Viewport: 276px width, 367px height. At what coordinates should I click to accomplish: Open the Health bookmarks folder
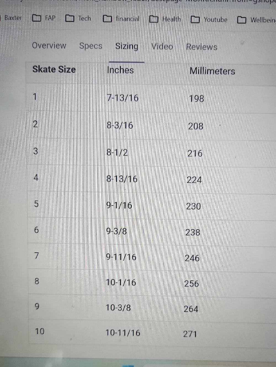165,19
